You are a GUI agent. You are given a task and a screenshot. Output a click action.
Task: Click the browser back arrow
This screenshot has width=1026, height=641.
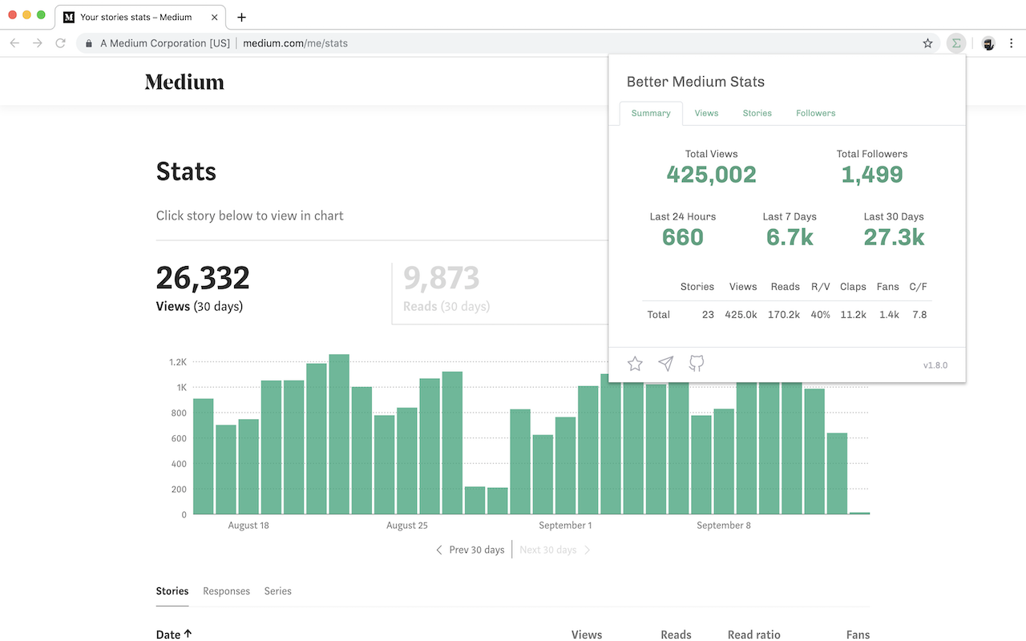point(14,43)
